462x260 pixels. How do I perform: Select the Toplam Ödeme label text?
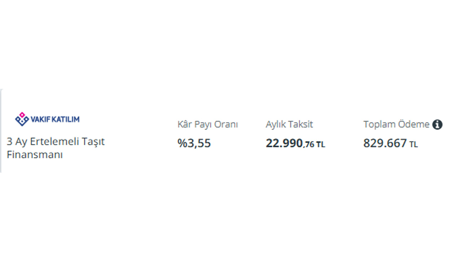(x=396, y=125)
